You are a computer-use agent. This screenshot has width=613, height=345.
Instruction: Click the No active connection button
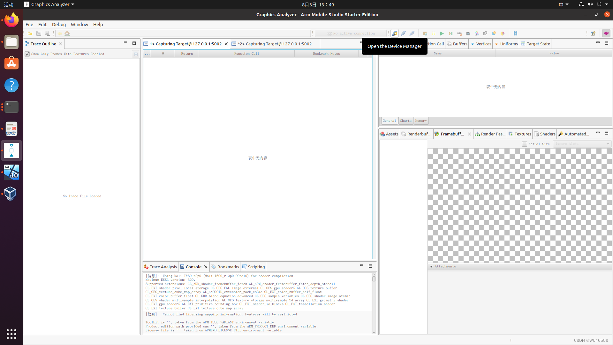click(x=351, y=33)
